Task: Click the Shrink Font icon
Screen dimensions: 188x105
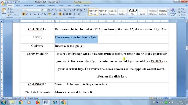Action: click(52, 10)
